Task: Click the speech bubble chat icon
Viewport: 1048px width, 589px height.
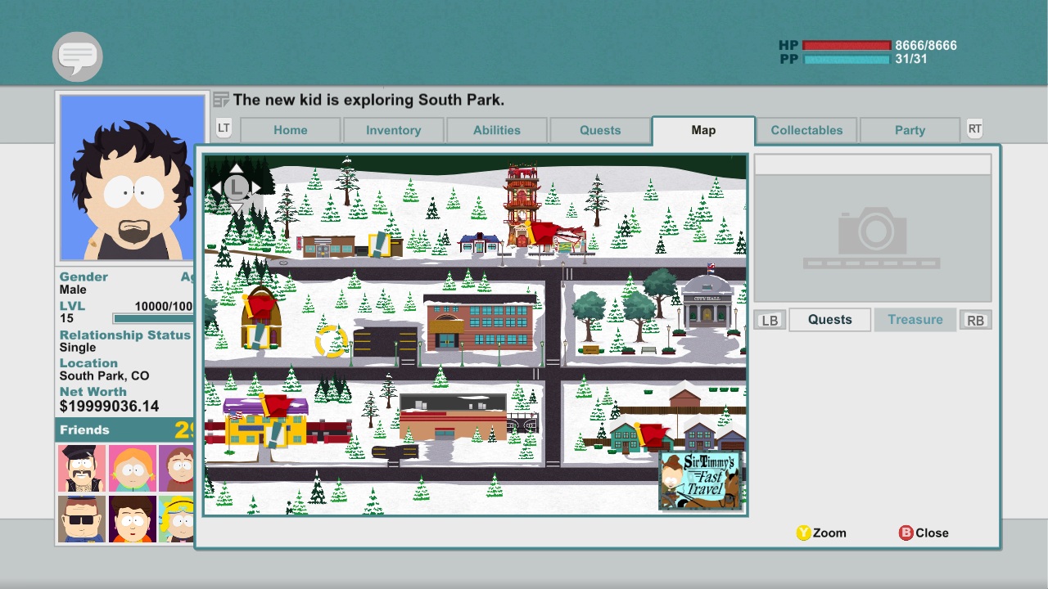Action: pos(77,56)
